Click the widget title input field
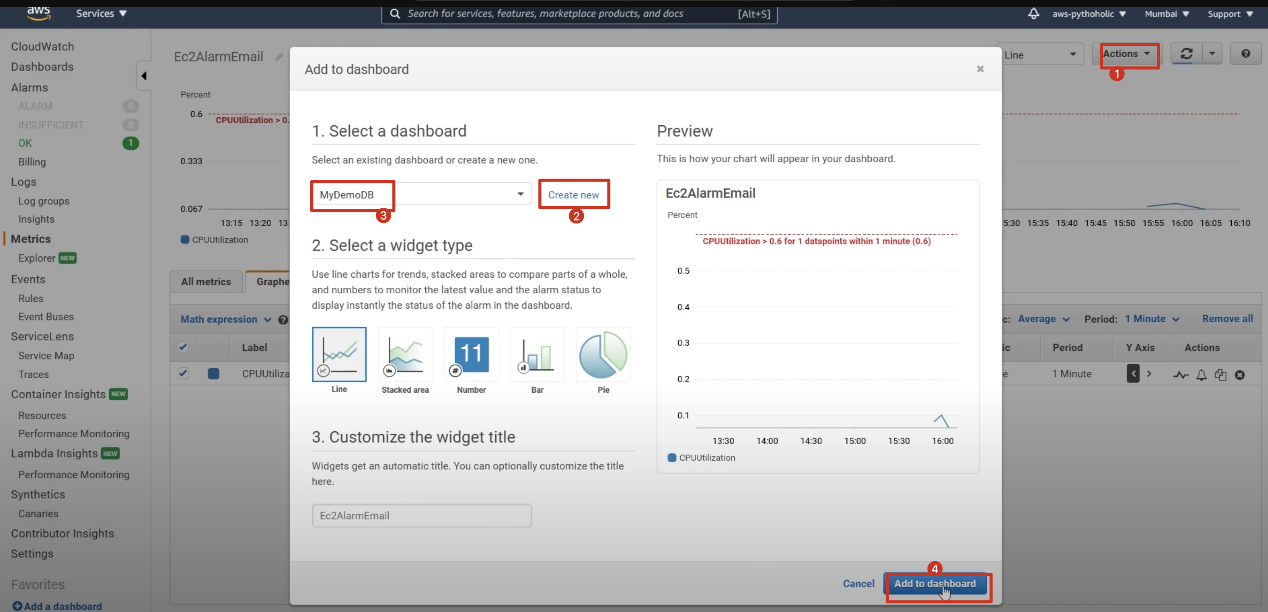Image resolution: width=1268 pixels, height=612 pixels. click(422, 516)
